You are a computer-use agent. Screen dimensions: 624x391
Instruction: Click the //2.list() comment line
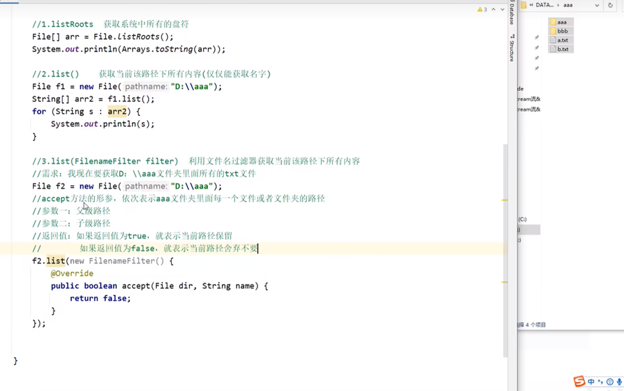point(151,74)
